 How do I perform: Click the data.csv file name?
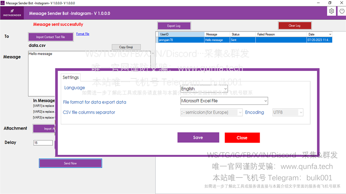click(x=37, y=46)
